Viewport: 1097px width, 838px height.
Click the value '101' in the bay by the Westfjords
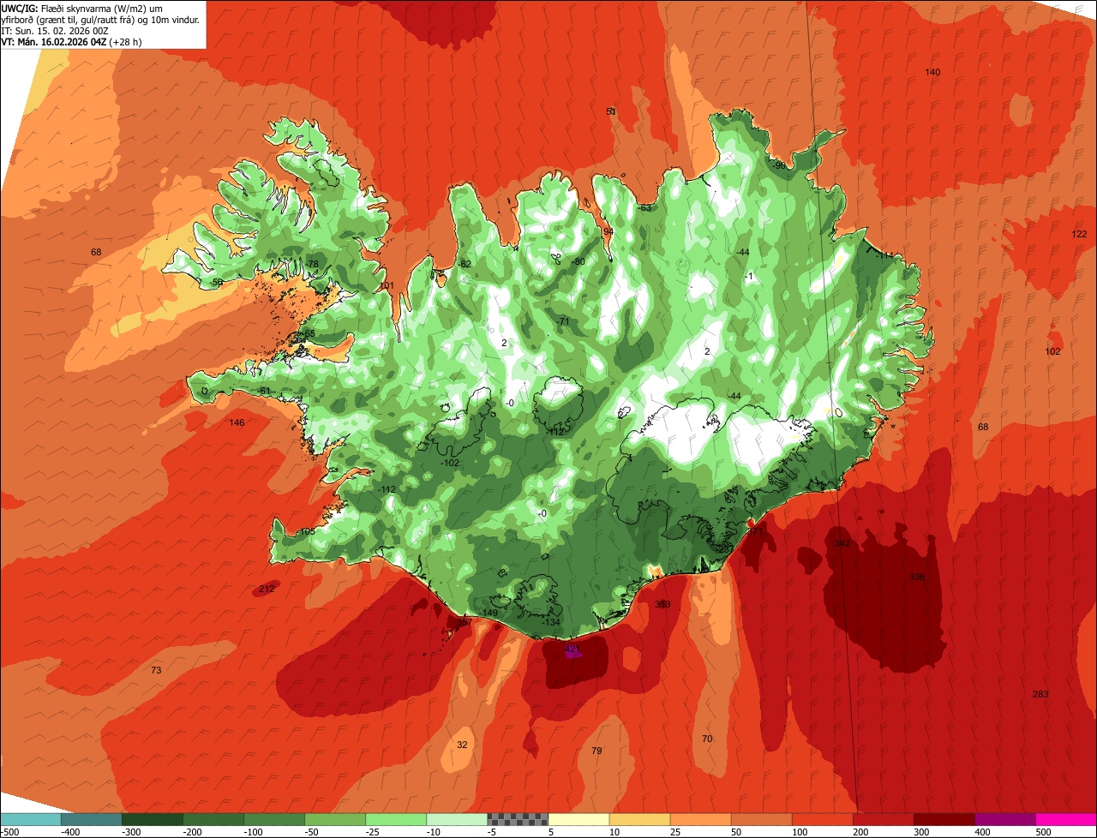click(387, 285)
